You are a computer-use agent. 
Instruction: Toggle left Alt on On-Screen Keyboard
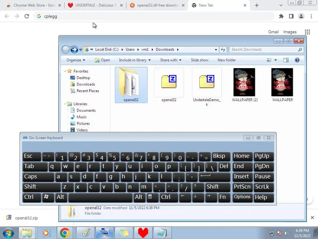(61, 197)
